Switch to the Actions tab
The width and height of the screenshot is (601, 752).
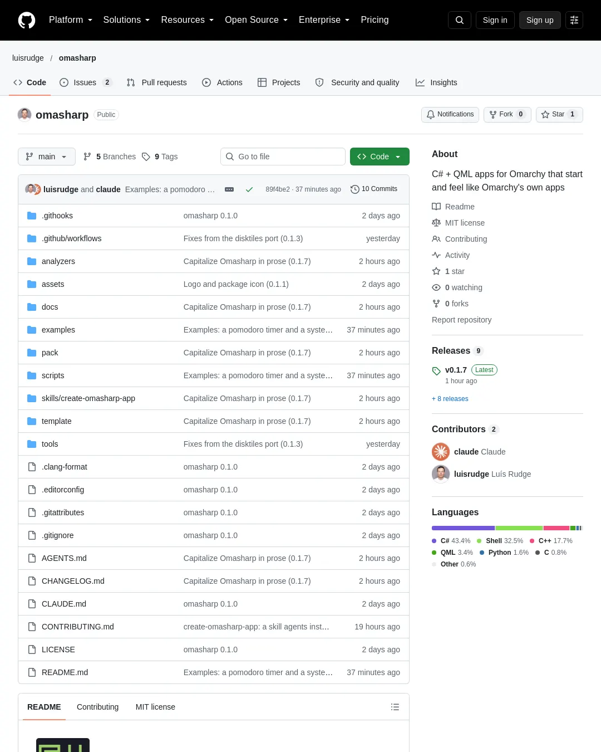(222, 82)
